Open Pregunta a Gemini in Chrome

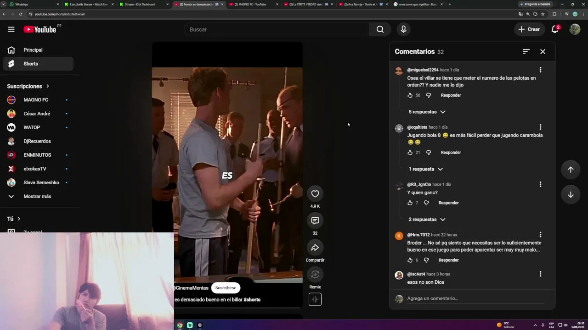[x=536, y=4]
